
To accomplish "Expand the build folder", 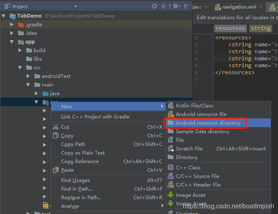I will (20, 50).
